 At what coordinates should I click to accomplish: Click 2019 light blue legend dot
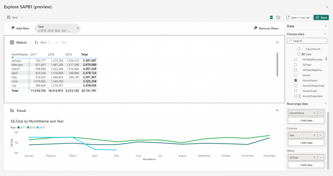click(38, 127)
